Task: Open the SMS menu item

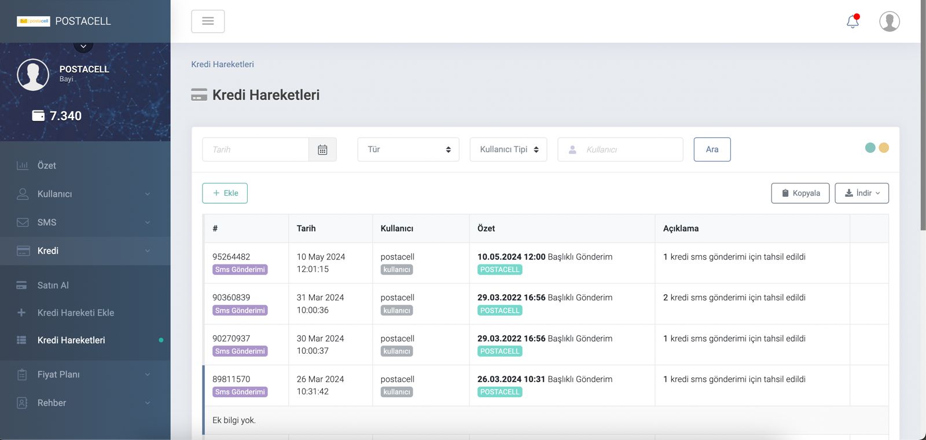Action: (85, 222)
